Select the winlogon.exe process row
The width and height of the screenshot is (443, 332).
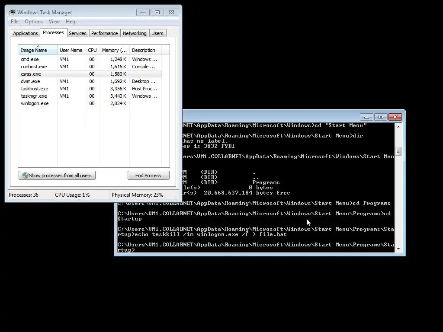coord(90,103)
